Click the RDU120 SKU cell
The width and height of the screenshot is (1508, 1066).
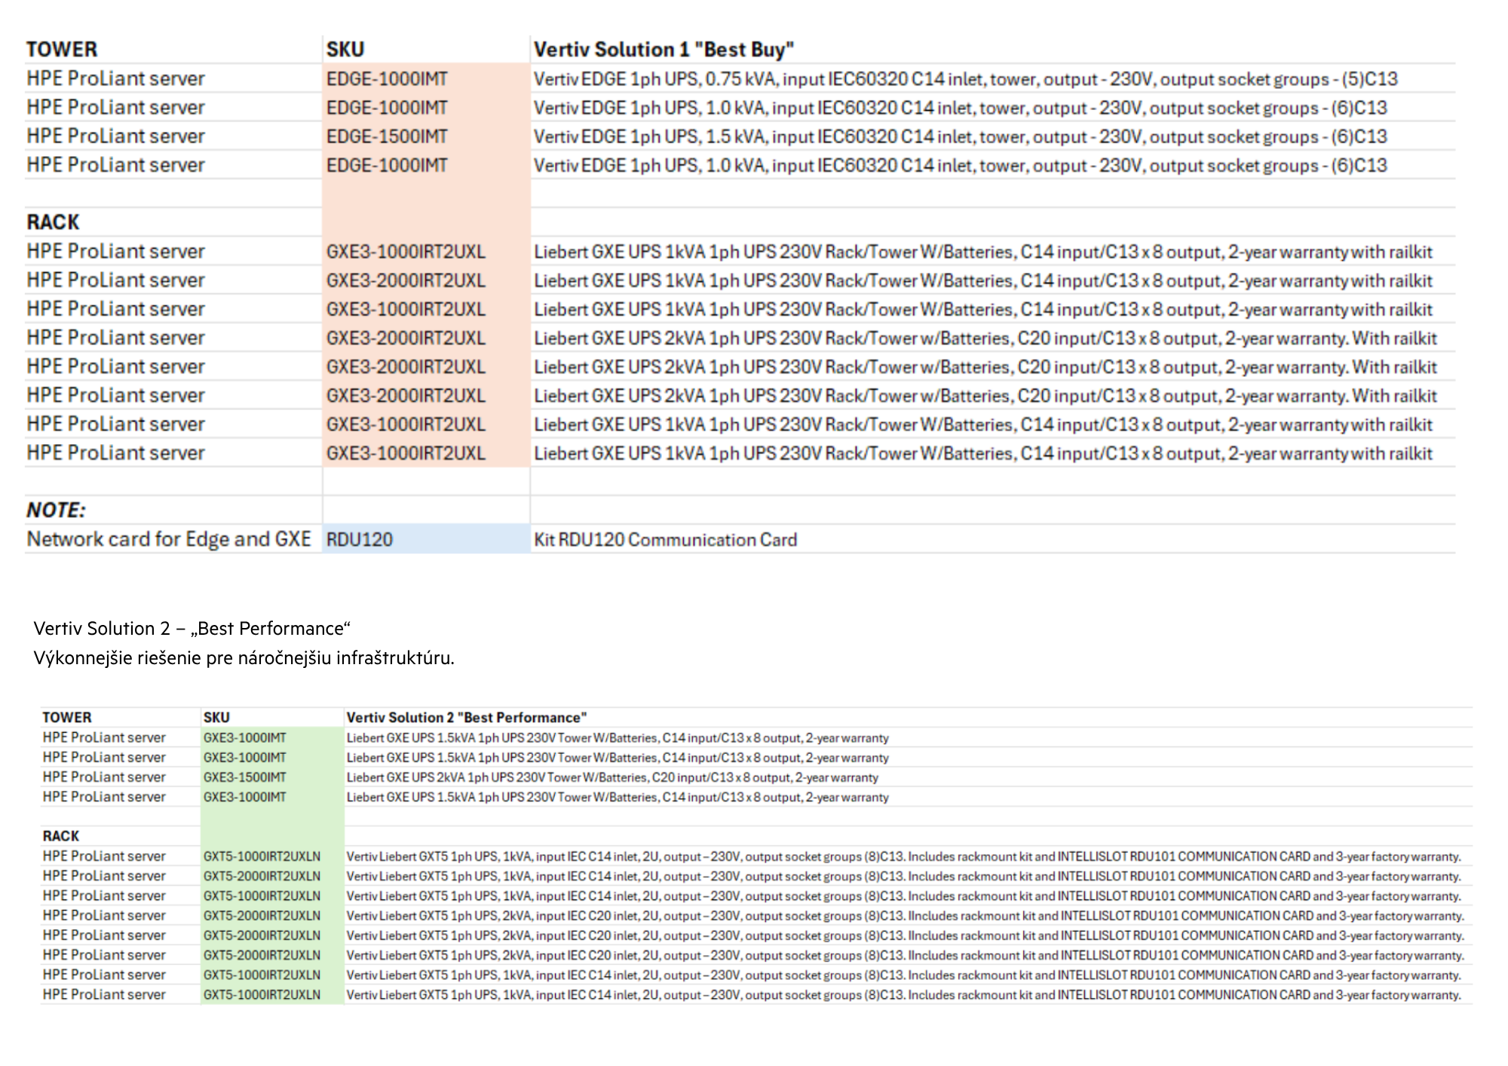point(360,540)
